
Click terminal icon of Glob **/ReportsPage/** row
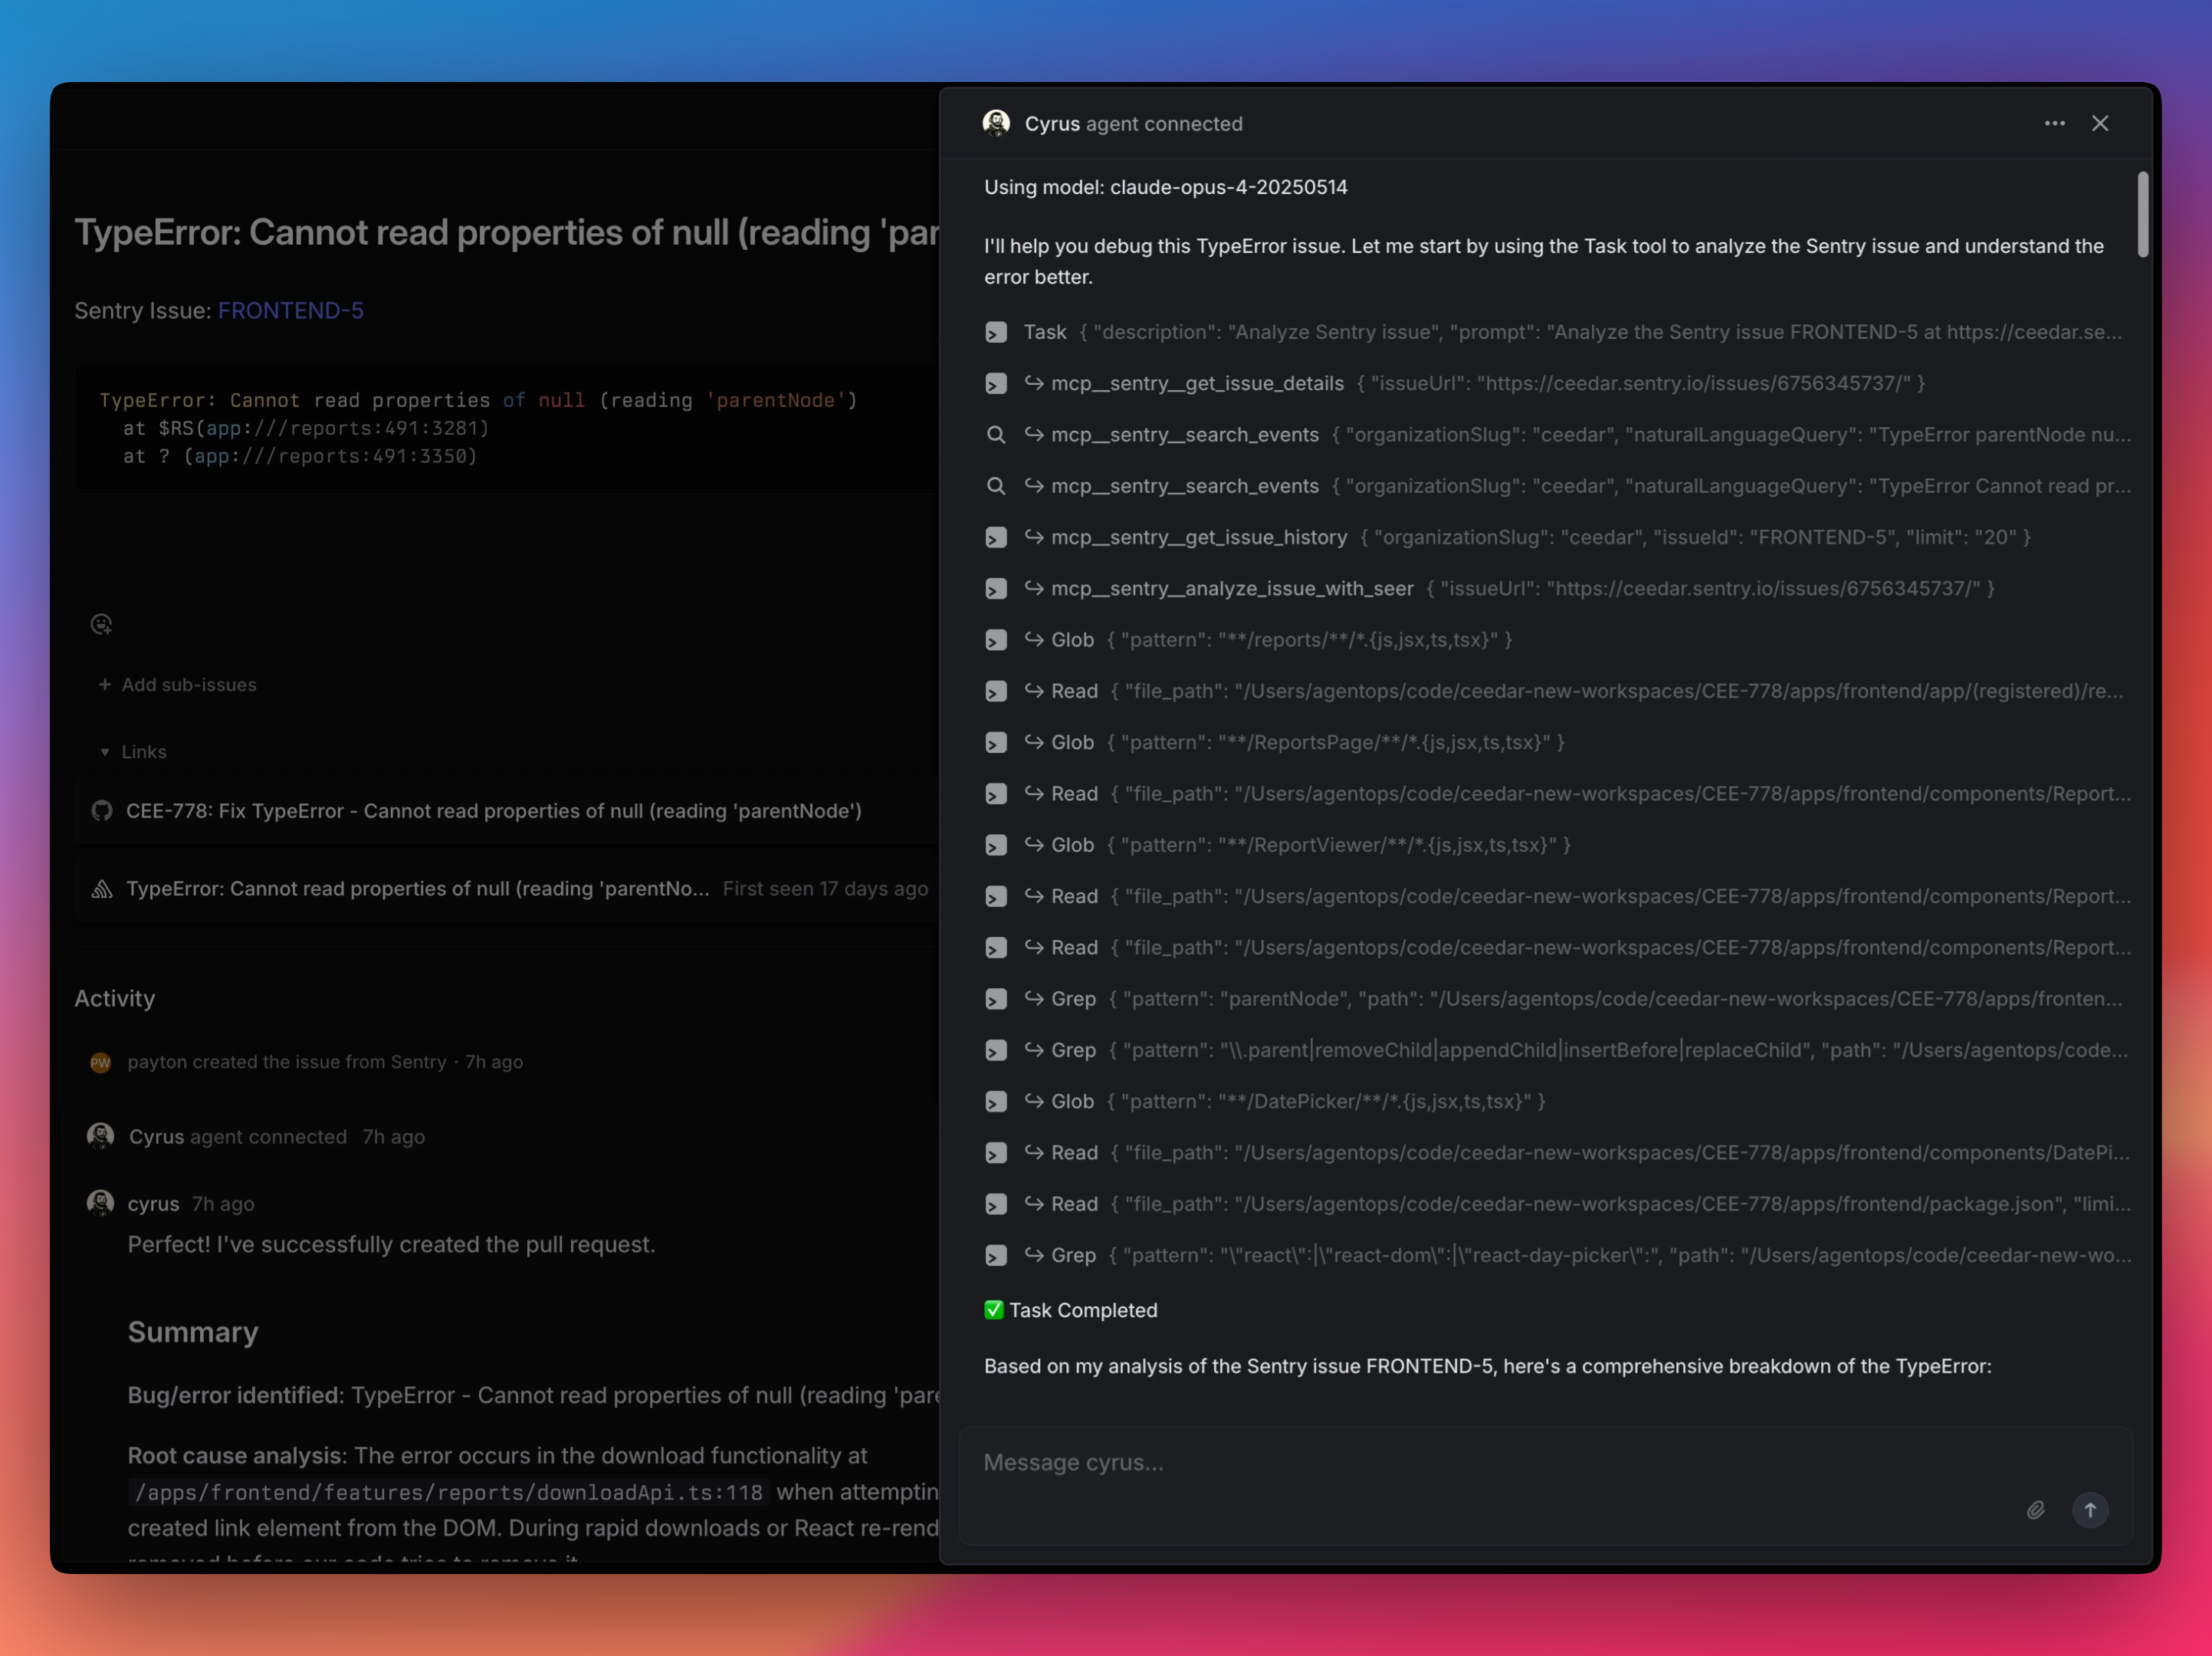996,743
